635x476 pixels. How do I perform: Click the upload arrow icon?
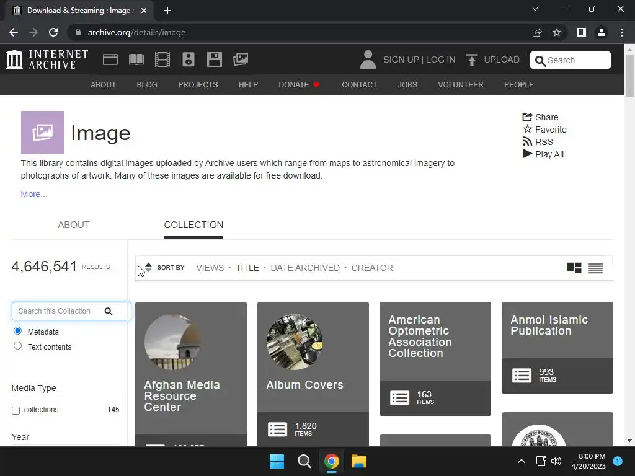pyautogui.click(x=471, y=59)
